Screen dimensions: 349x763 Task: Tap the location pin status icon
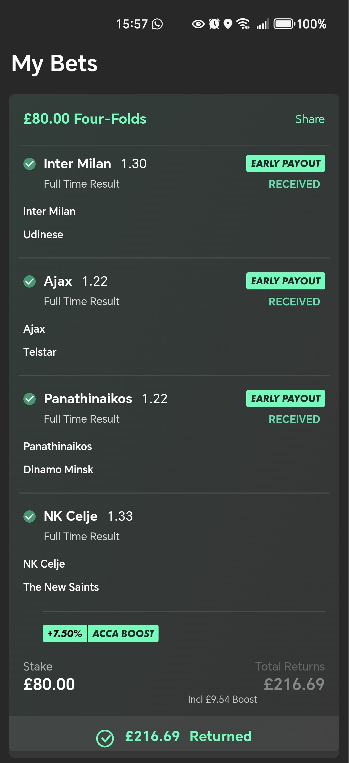pyautogui.click(x=228, y=24)
